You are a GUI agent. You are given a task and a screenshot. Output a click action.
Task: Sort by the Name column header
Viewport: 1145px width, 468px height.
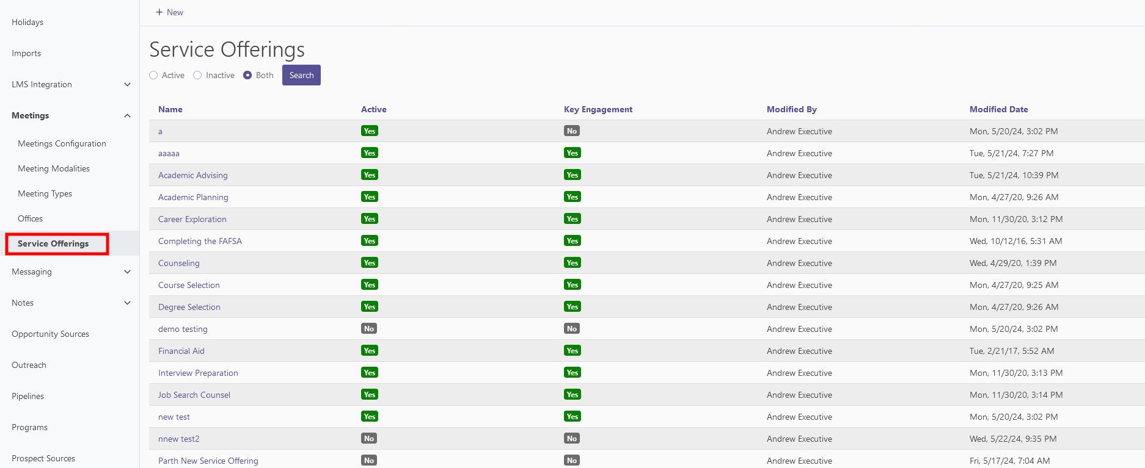pos(170,109)
